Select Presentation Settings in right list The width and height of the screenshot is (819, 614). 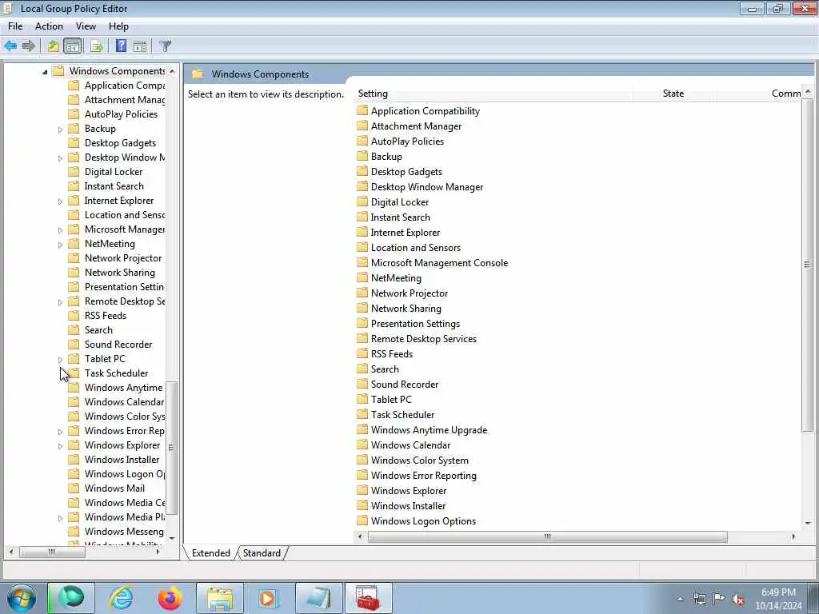415,324
